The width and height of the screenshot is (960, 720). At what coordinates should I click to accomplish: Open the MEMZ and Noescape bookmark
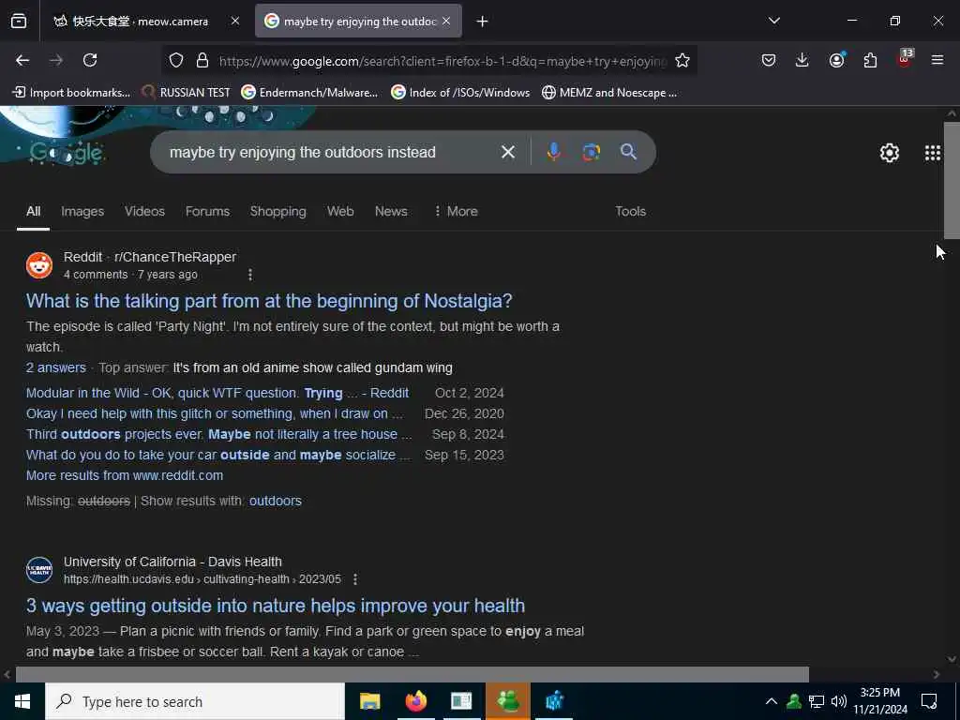click(609, 93)
